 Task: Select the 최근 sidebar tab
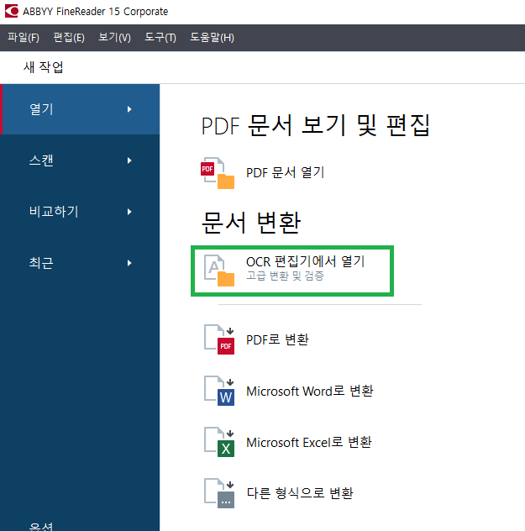point(80,263)
